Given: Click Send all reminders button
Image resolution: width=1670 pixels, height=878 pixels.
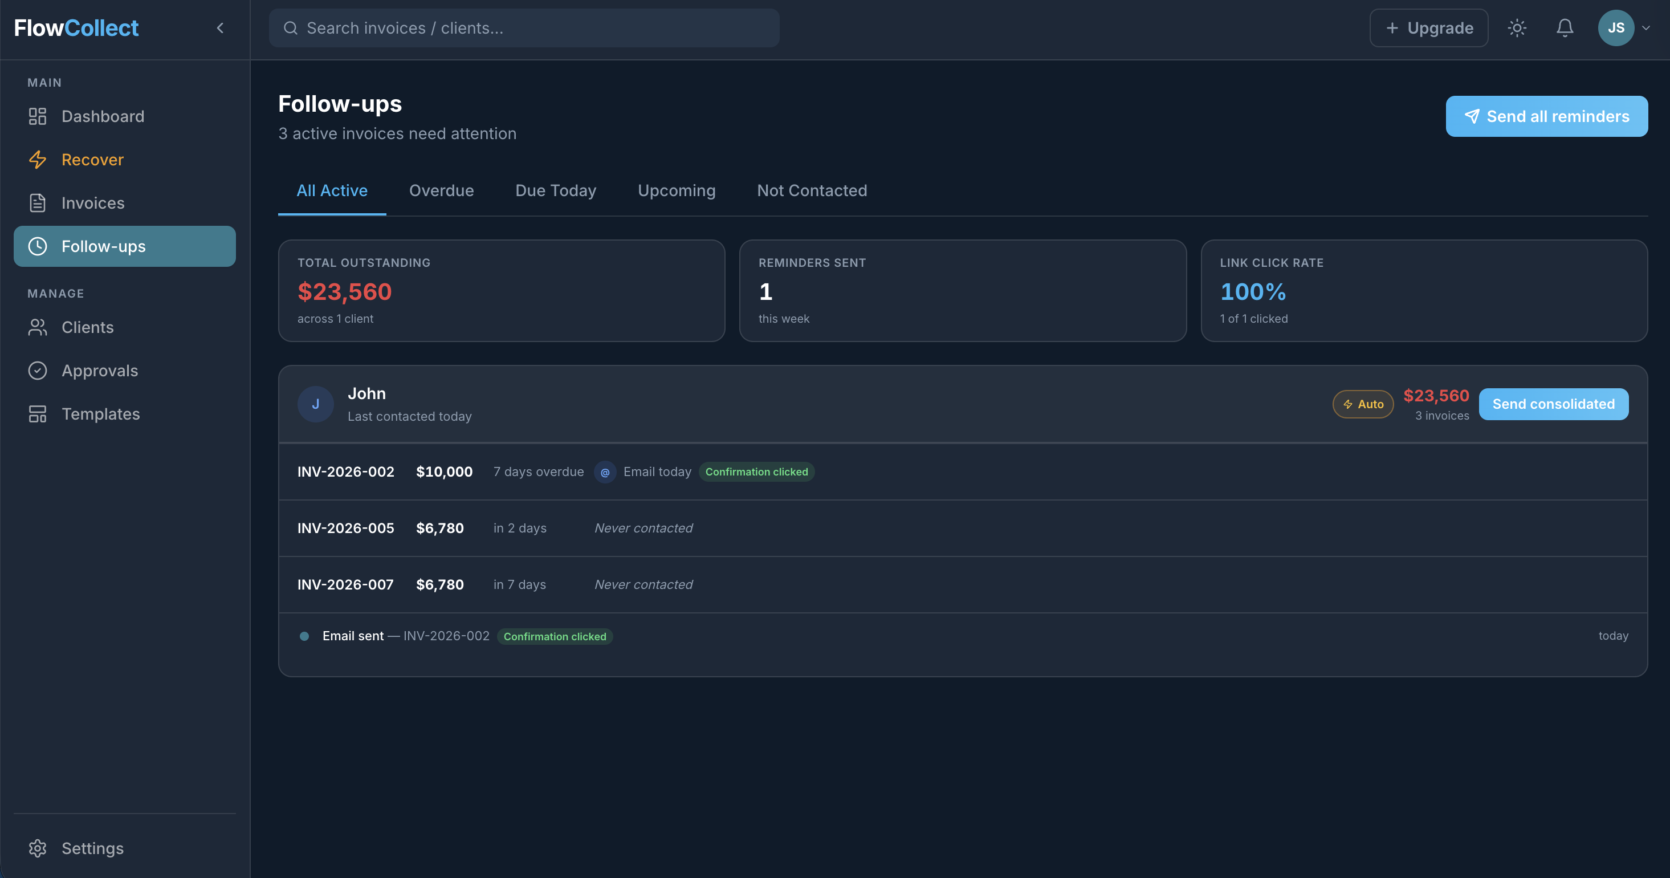Looking at the screenshot, I should click(1546, 116).
